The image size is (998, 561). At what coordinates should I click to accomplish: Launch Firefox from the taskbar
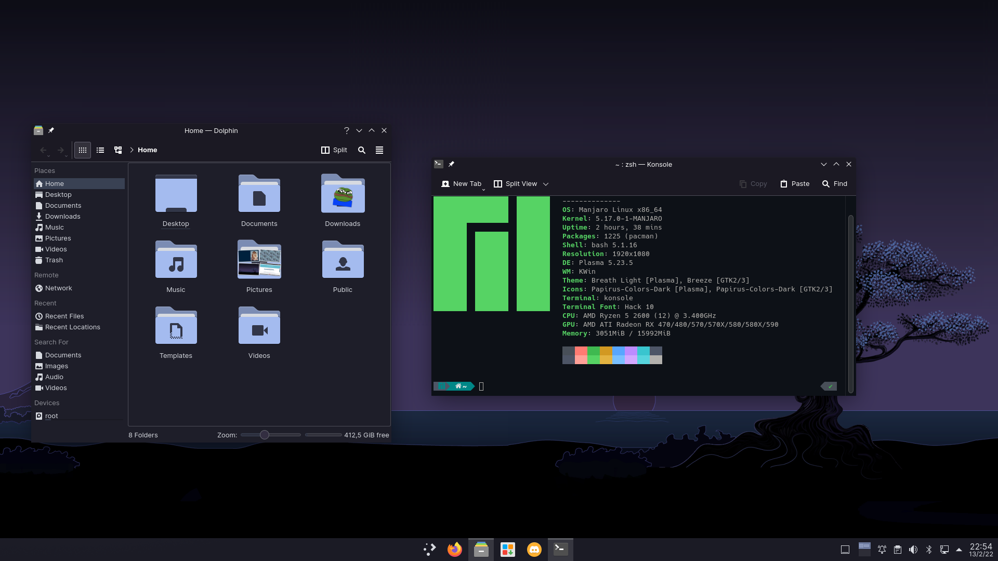tap(454, 550)
